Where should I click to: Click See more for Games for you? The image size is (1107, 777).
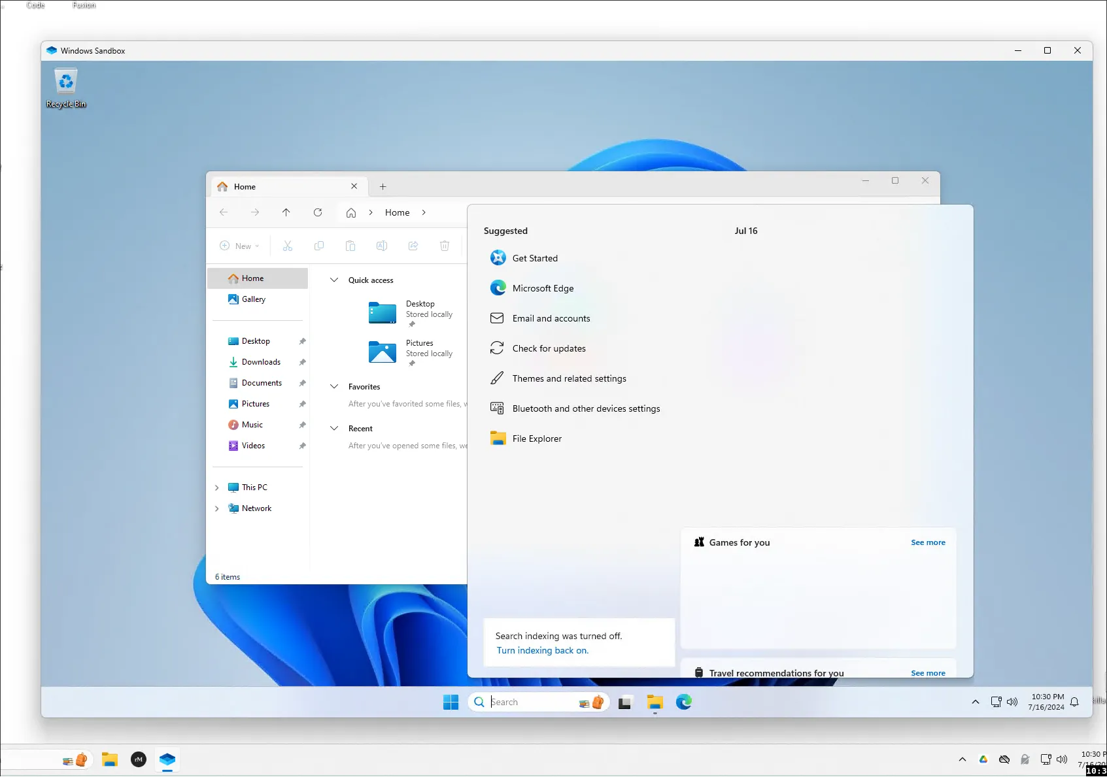click(x=928, y=542)
